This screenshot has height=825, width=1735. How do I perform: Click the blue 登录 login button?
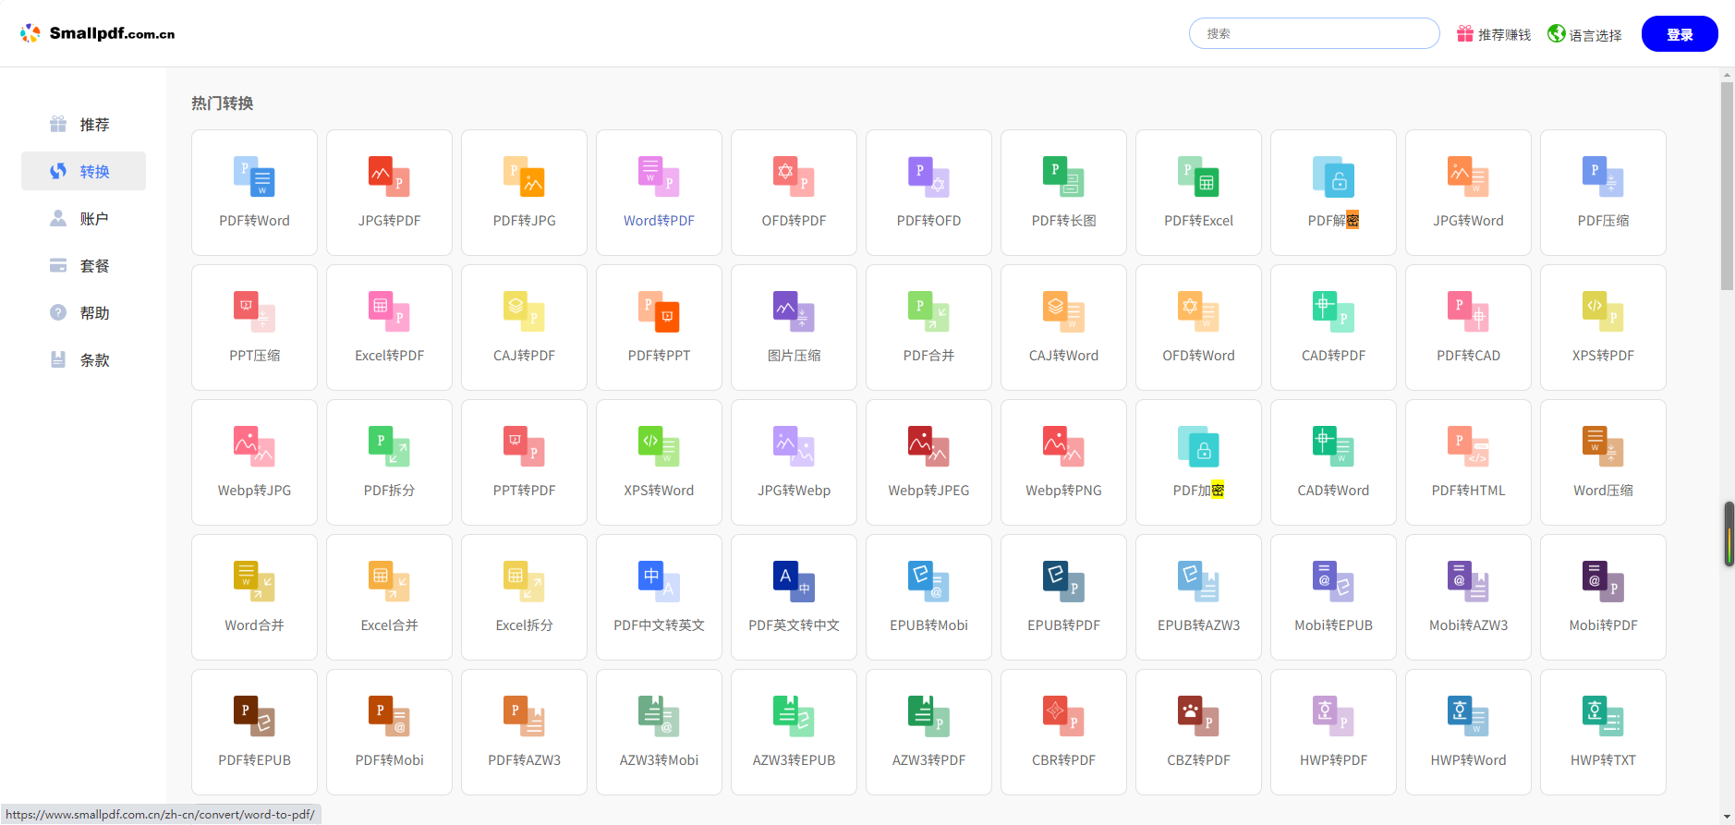point(1679,34)
